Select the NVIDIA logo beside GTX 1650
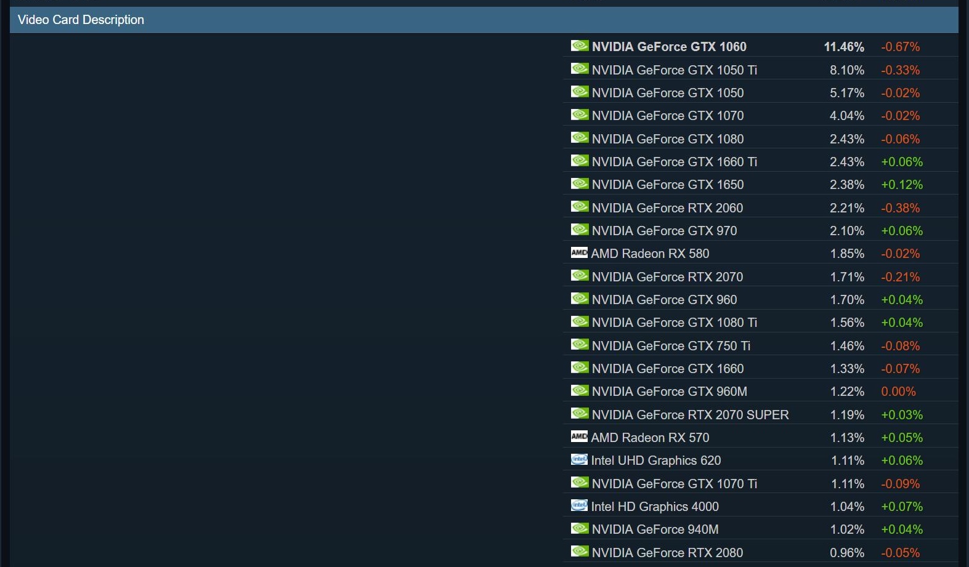 pos(580,183)
